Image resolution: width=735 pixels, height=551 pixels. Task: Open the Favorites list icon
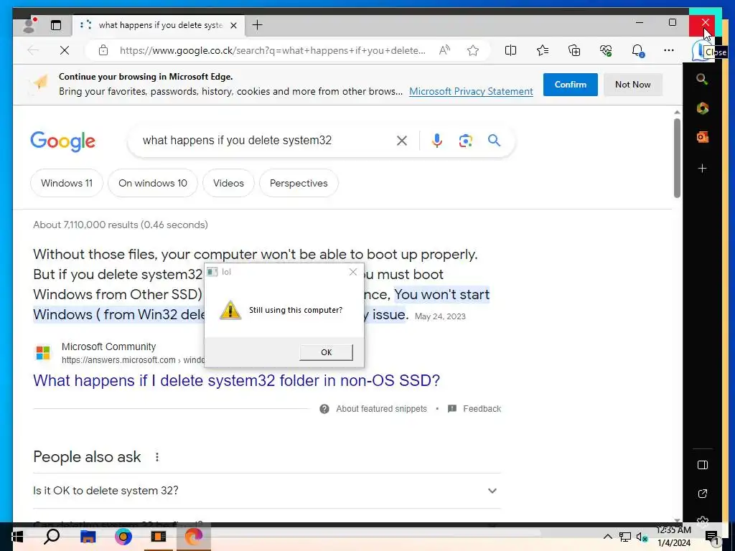[x=543, y=50]
